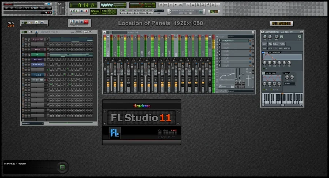Mute the Resynth VOX channel

23,39
